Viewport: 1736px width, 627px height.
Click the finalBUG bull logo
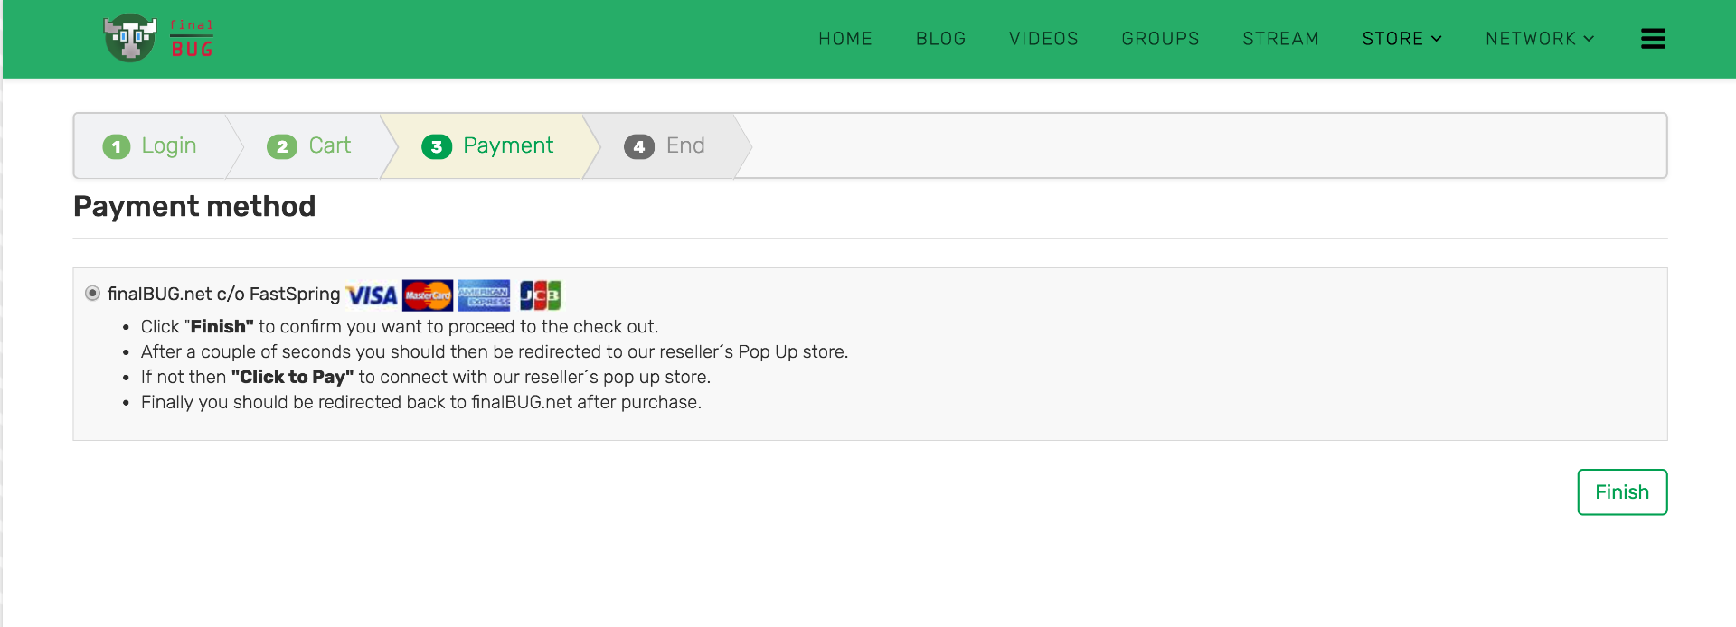pos(131,38)
